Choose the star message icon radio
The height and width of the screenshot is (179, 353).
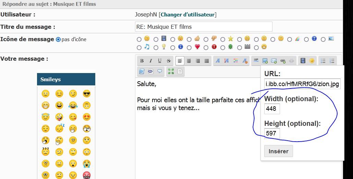point(223,39)
